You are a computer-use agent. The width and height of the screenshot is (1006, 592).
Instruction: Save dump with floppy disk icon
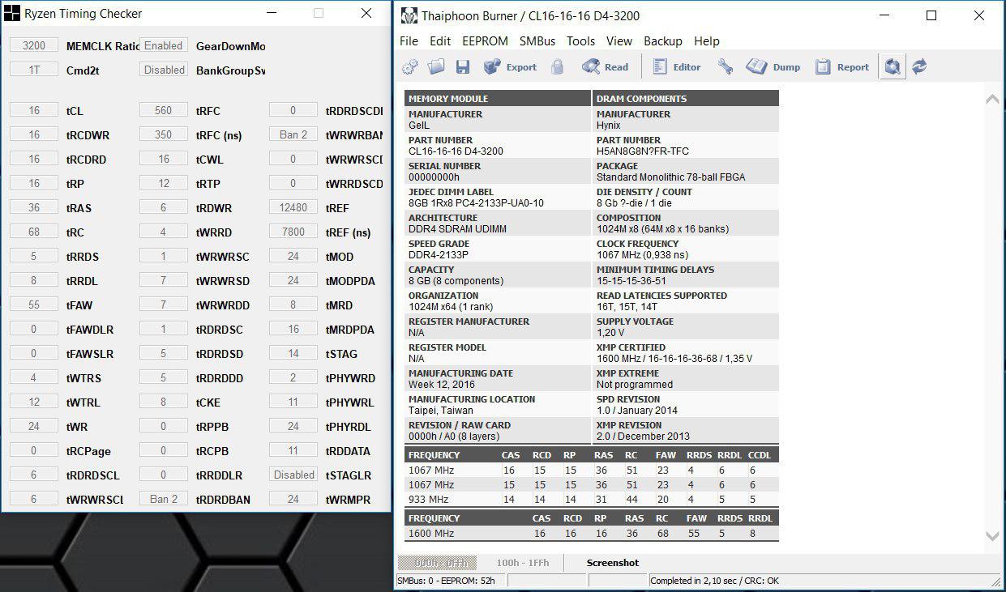click(463, 67)
